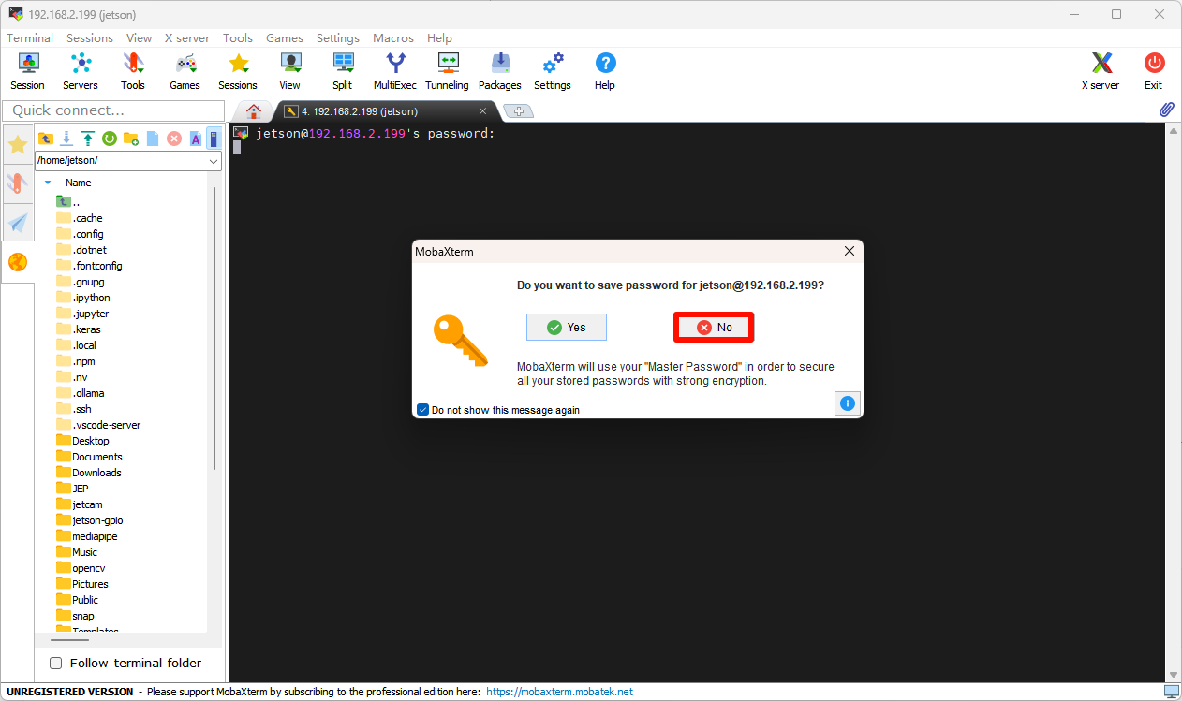Open the Sessions star toolbar icon
The image size is (1182, 701).
pyautogui.click(x=238, y=71)
